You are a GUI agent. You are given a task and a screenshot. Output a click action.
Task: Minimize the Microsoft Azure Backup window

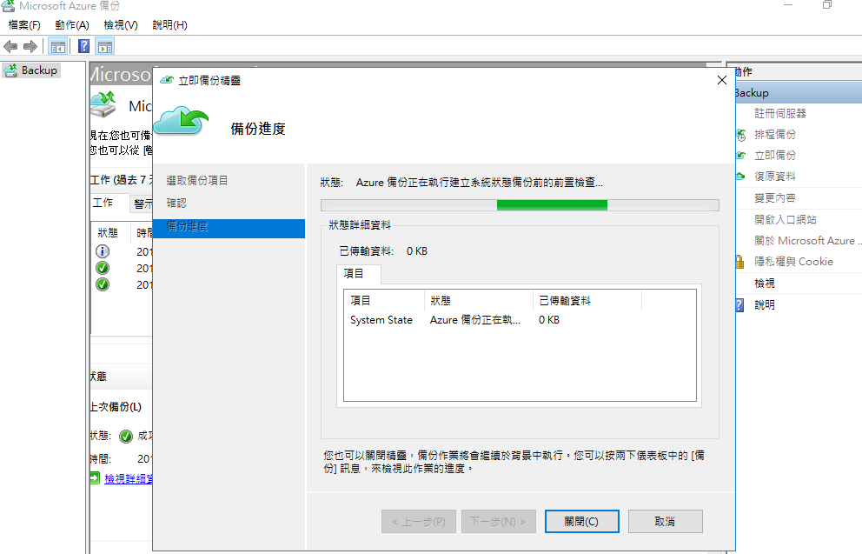point(788,5)
